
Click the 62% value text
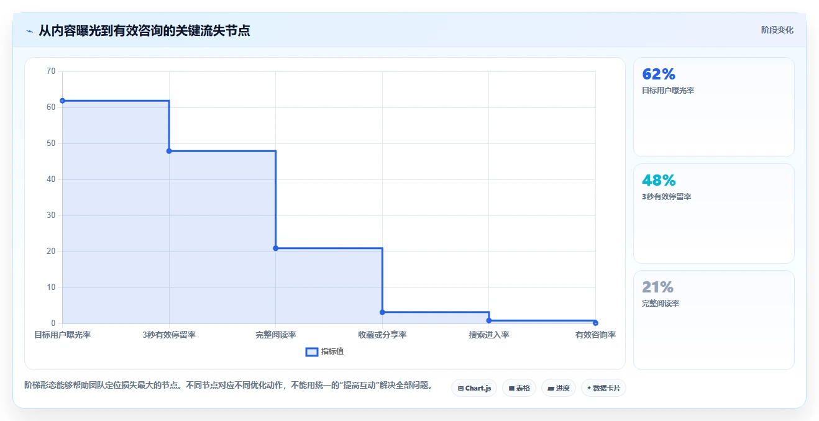click(659, 75)
